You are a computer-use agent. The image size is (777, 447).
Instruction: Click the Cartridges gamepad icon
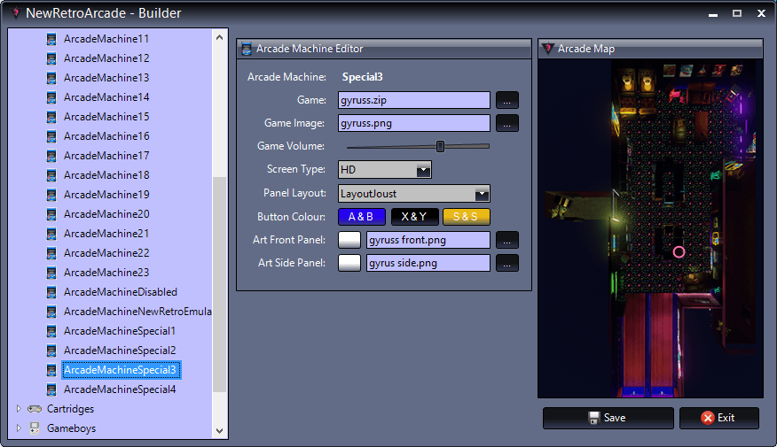point(35,409)
